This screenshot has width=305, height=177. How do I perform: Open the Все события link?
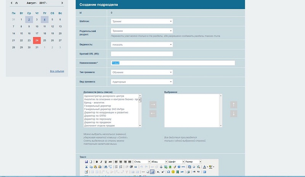(57, 71)
